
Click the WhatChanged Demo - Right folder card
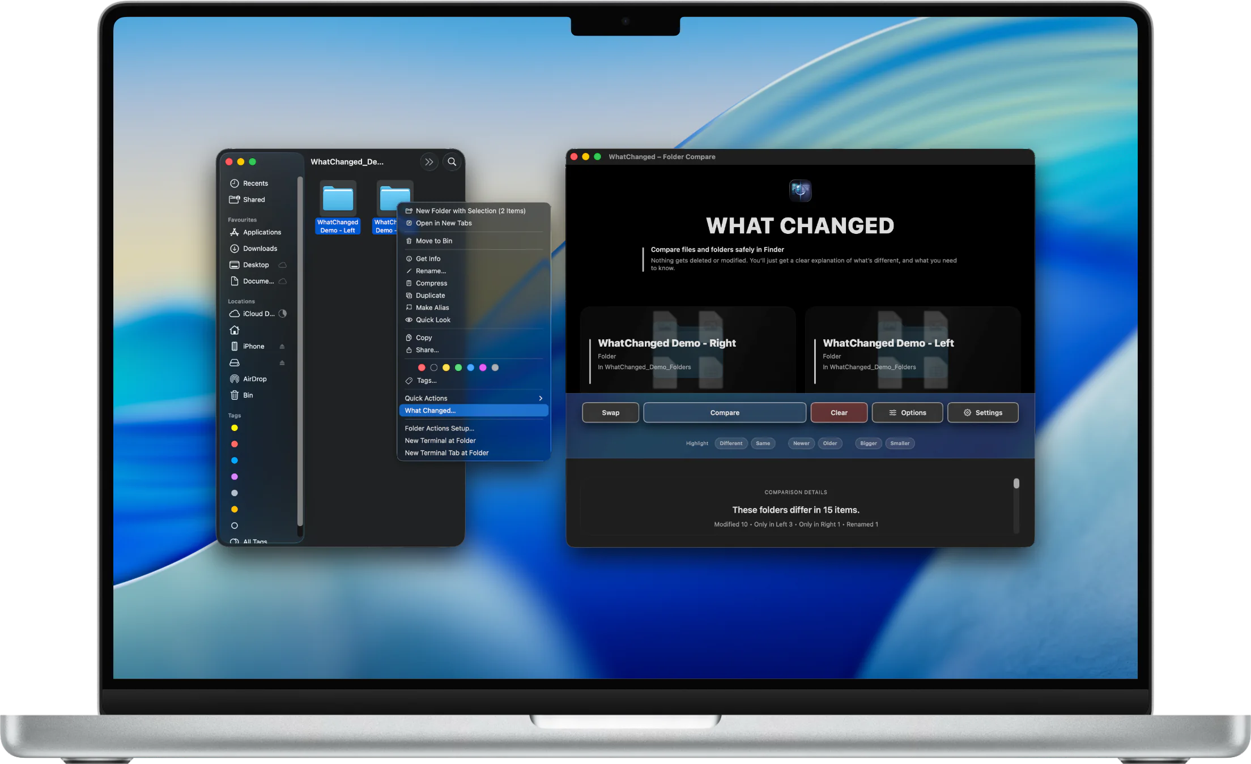point(688,350)
